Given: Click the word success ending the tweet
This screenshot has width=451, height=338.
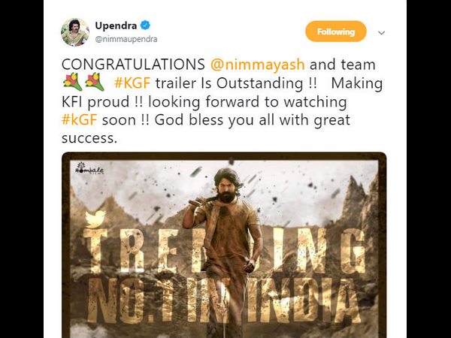Looking at the screenshot, I should 89,138.
